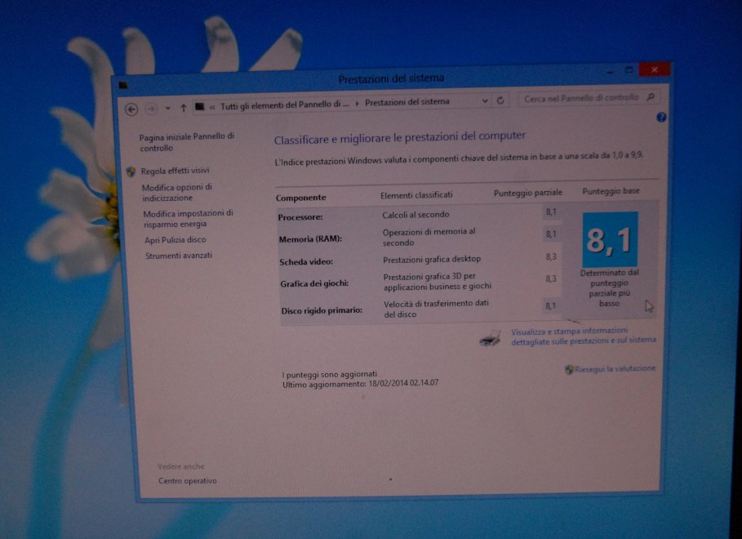The height and width of the screenshot is (539, 742).
Task: Select the 'Memoria (RAM):' row label
Action: click(310, 239)
